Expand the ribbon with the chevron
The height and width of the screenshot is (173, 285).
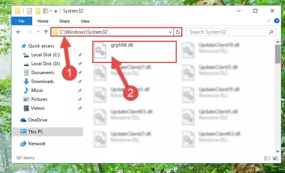point(269,21)
